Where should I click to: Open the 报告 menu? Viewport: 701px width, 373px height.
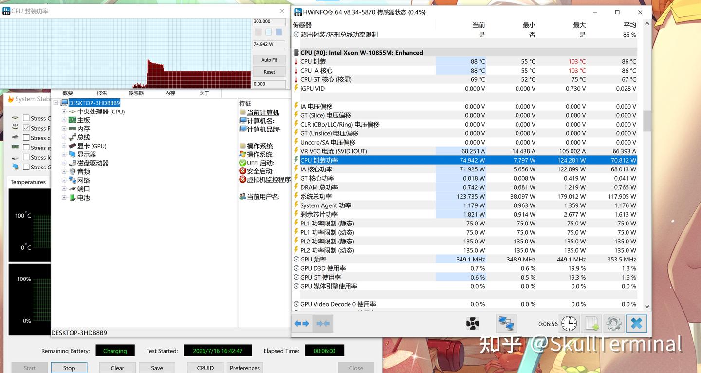[x=102, y=93]
